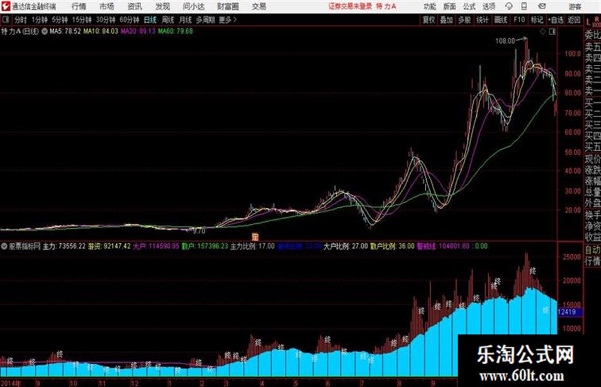Click the 游客 guest account label
The width and height of the screenshot is (601, 387).
[x=575, y=6]
